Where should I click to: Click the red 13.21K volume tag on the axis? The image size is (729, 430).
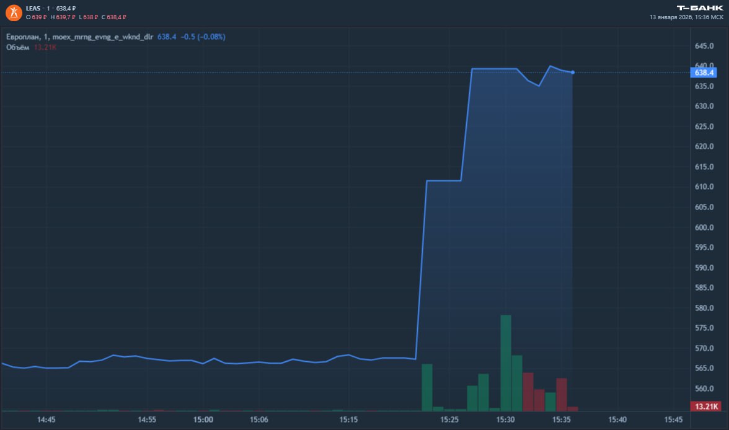[705, 406]
